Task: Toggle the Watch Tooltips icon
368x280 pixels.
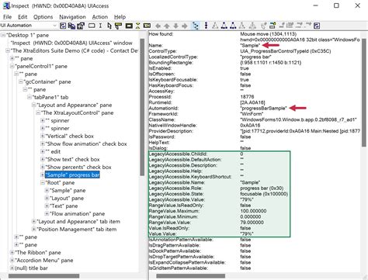Action: (119, 26)
